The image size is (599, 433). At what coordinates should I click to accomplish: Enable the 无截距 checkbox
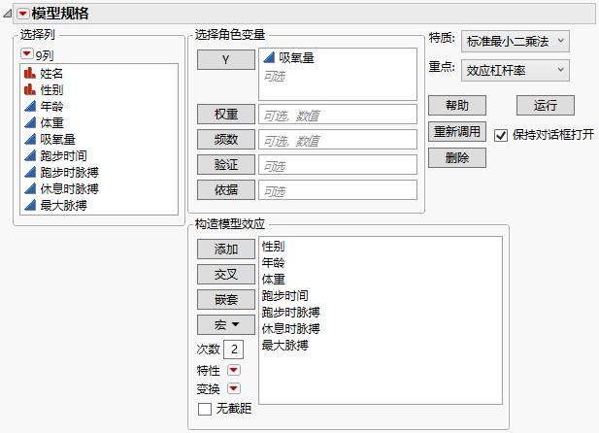[x=205, y=409]
